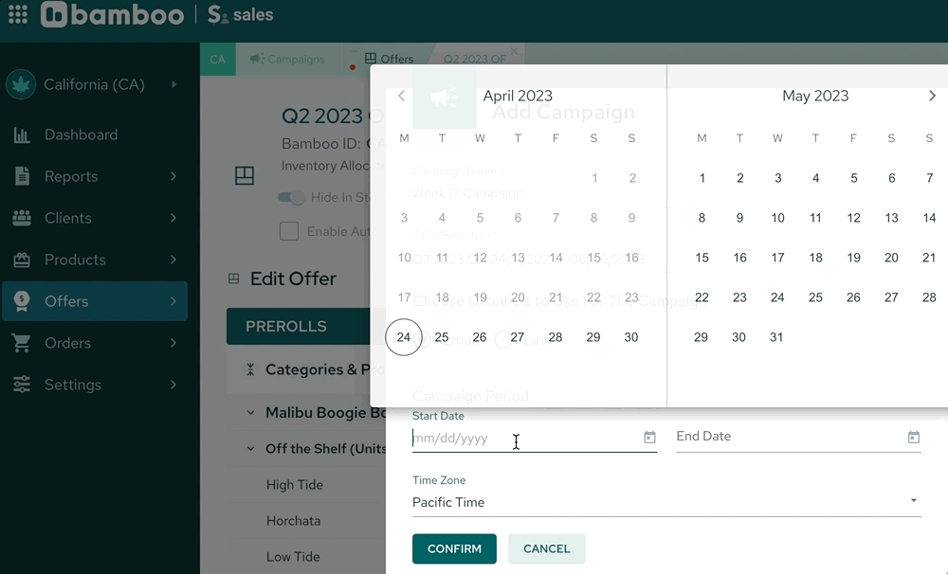Click the offer grid icon beside Inventory
The height and width of the screenshot is (574, 948).
245,175
